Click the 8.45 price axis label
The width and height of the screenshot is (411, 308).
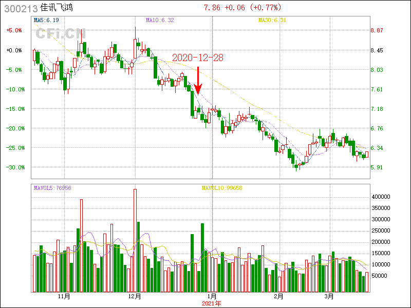click(x=377, y=50)
